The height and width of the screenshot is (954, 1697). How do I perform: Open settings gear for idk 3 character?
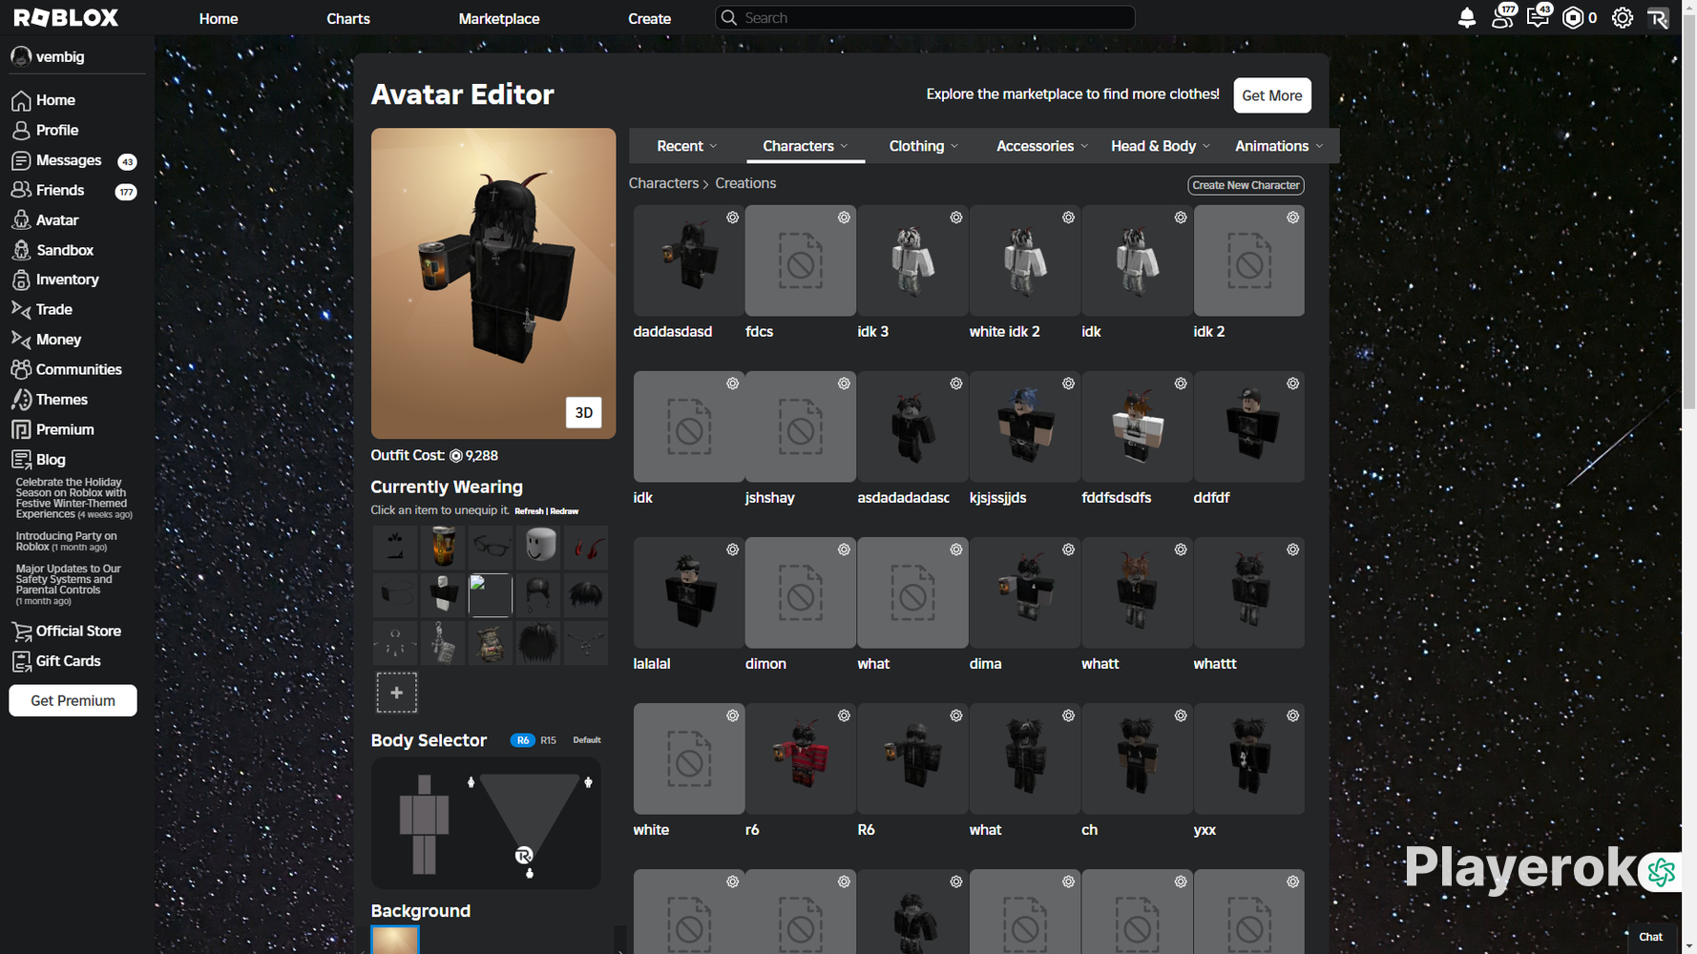[x=955, y=218]
